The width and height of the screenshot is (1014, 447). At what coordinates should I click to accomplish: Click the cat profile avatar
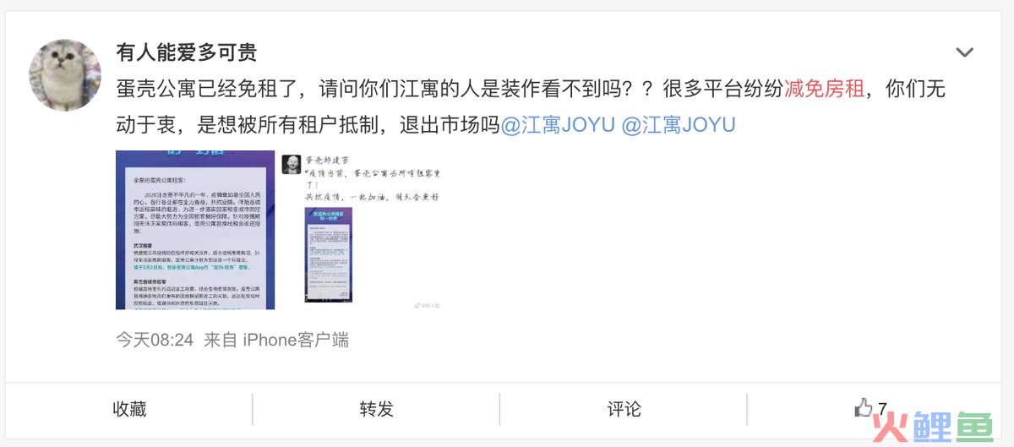pos(65,74)
